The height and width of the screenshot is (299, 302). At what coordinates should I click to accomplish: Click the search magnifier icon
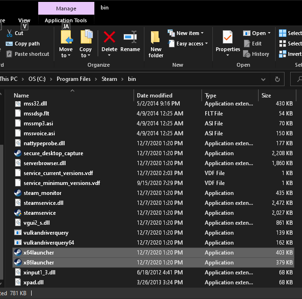300,79
